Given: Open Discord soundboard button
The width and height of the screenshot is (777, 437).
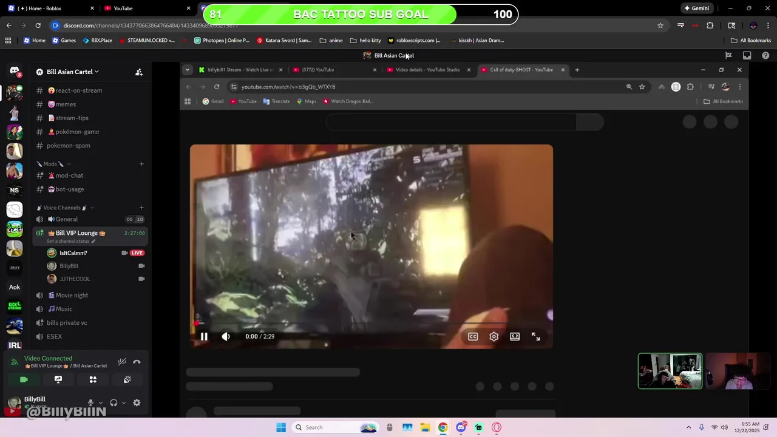Looking at the screenshot, I should [127, 379].
